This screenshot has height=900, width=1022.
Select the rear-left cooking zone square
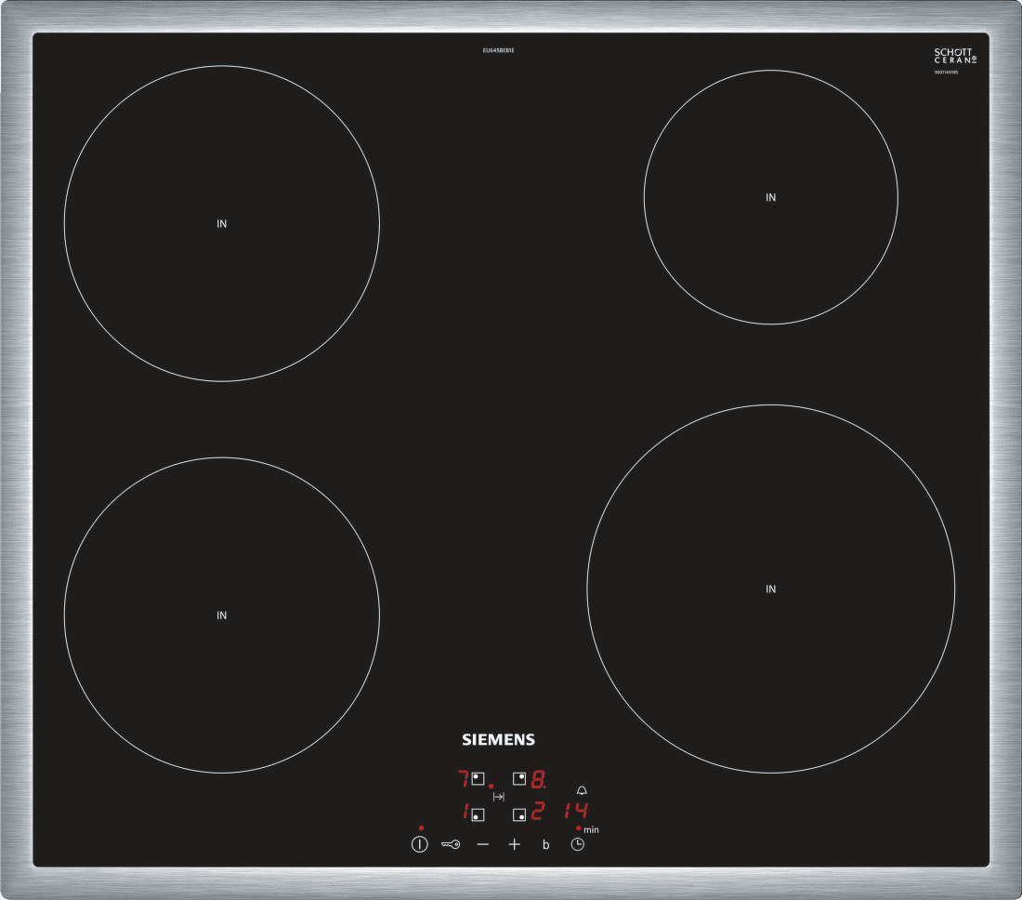(478, 779)
